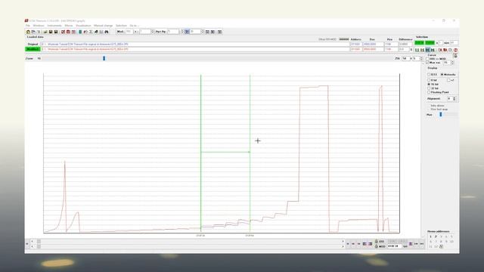Click the last icon in top toolbar
The width and height of the screenshot is (484, 272).
click(x=219, y=32)
